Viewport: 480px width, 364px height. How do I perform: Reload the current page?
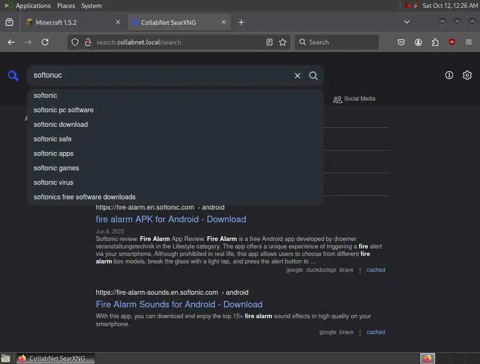[45, 42]
